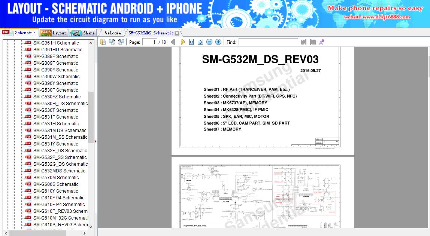This screenshot has width=430, height=236.
Task: Select SM-G532MDS Schematic in the tree
Action: pos(59,171)
